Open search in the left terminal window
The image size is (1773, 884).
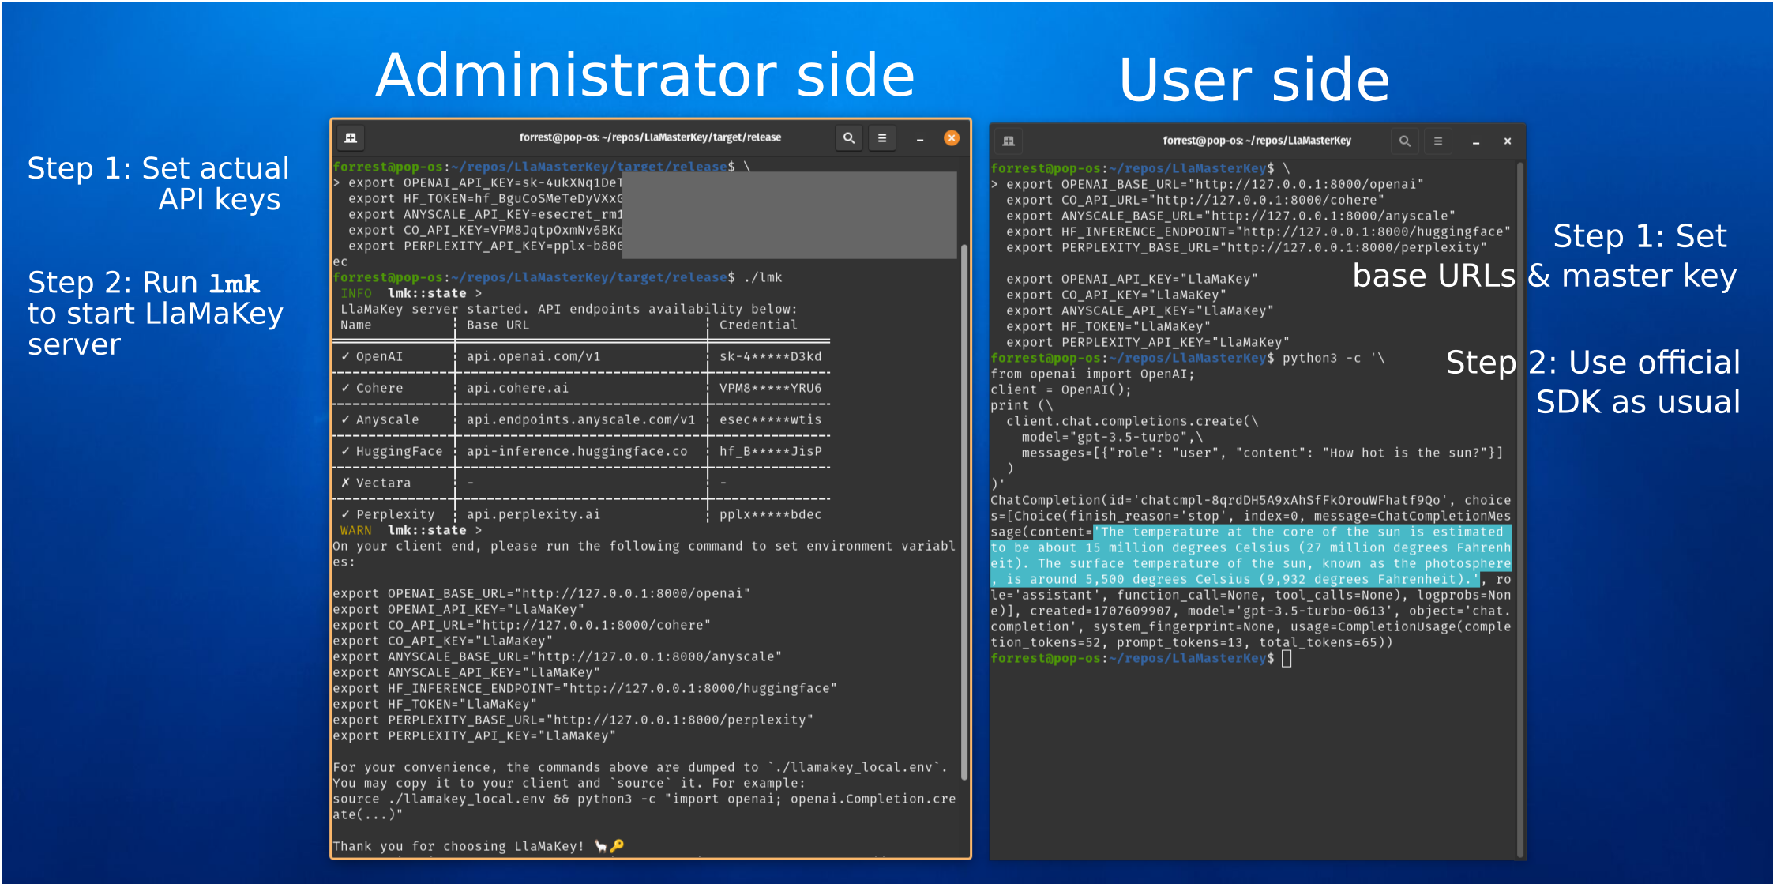(848, 137)
